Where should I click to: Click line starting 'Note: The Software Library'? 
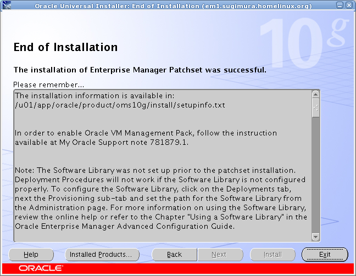coord(155,170)
